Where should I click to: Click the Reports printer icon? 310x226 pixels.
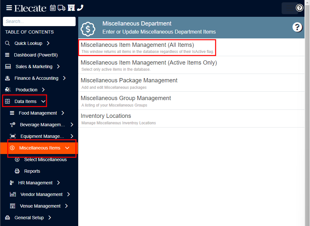click(17, 171)
